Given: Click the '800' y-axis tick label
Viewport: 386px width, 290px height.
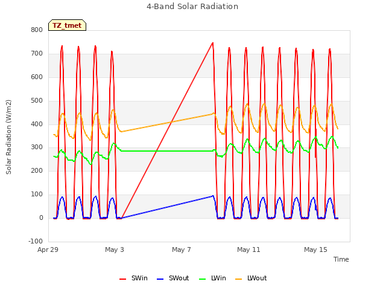Looking at the screenshot, I should point(37,30).
